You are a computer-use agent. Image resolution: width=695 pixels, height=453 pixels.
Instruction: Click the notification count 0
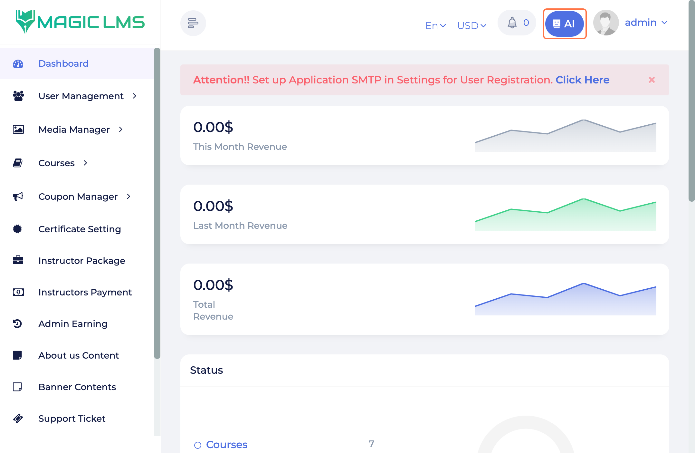click(526, 23)
